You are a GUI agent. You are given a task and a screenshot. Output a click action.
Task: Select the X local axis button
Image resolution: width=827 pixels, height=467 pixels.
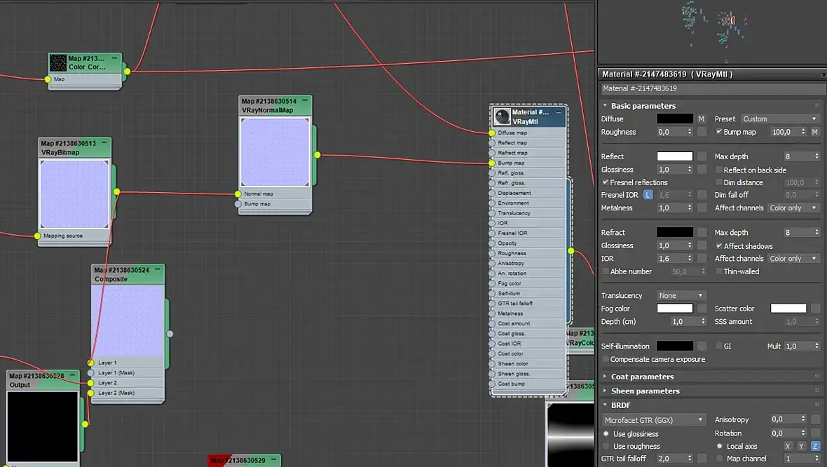pyautogui.click(x=788, y=446)
